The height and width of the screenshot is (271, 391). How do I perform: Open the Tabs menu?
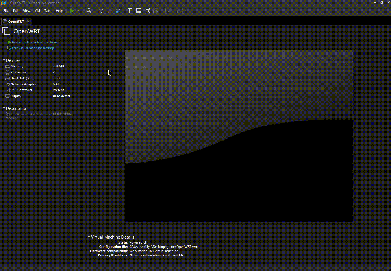[x=48, y=11]
